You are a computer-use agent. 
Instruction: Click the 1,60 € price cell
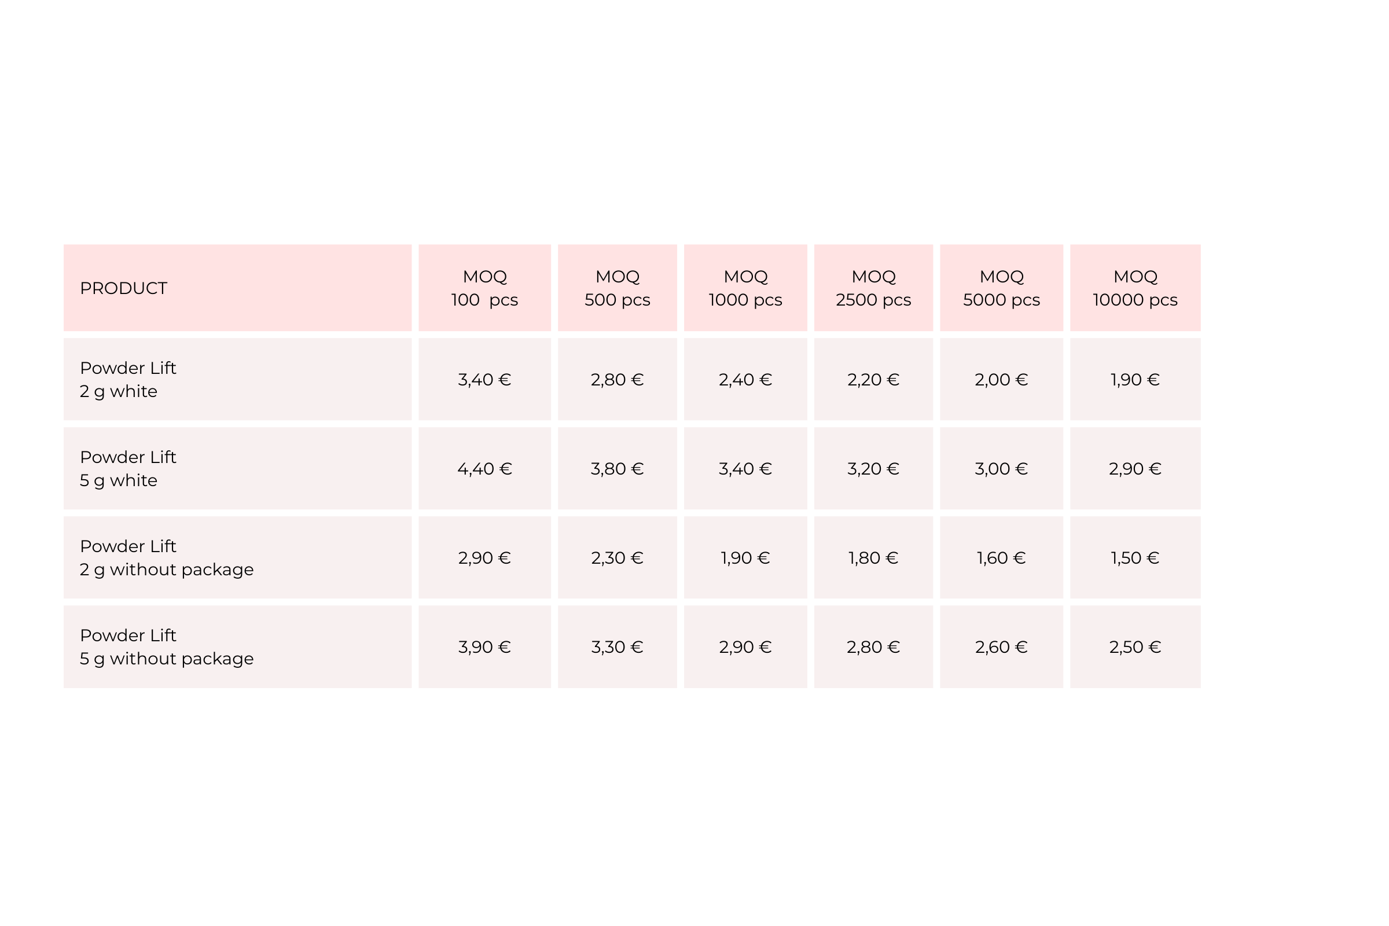(x=1002, y=558)
